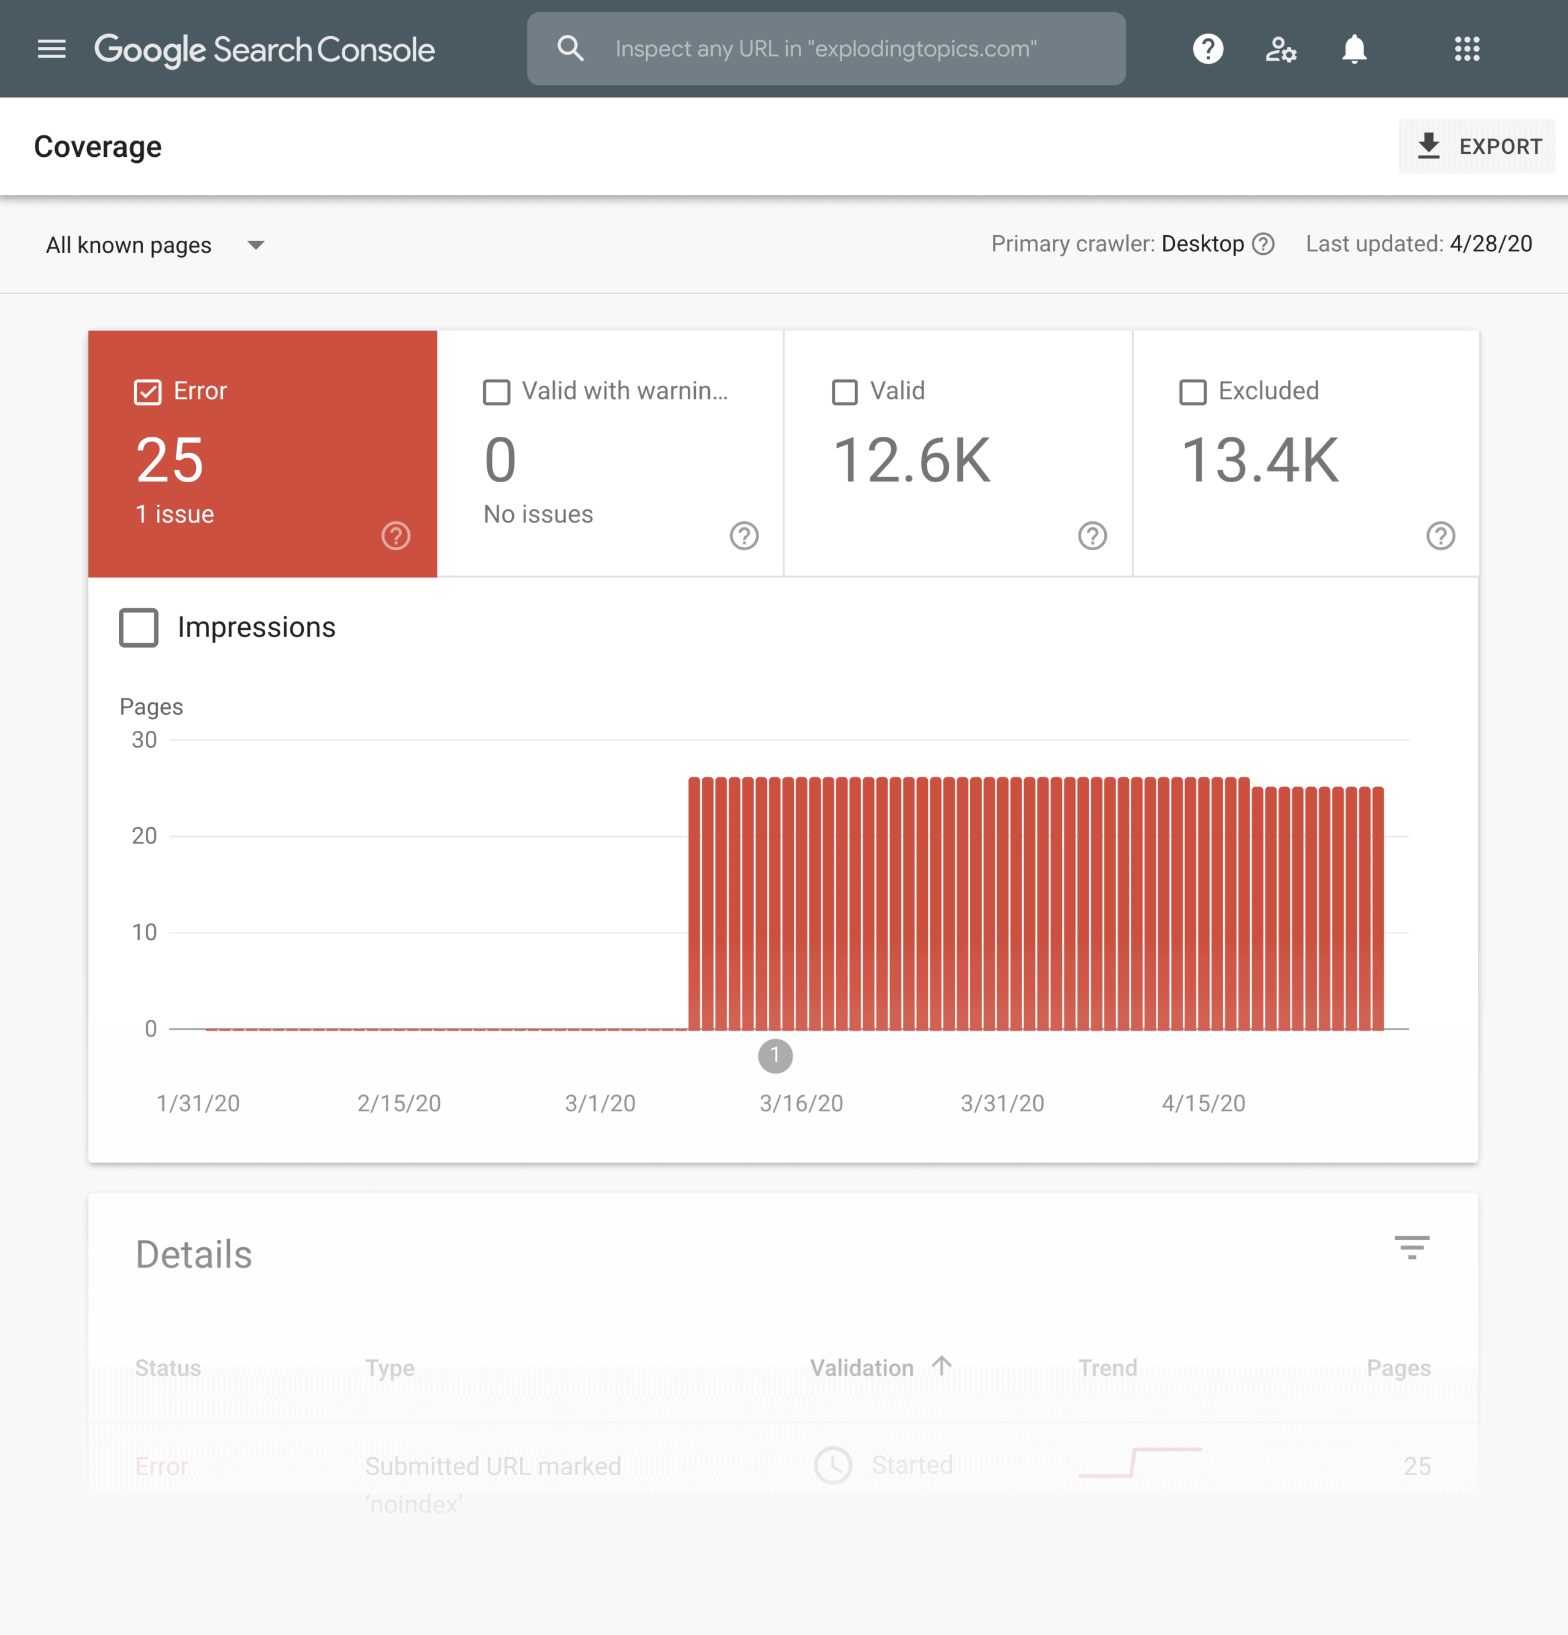This screenshot has height=1635, width=1568.
Task: Click the Google apps grid icon
Action: 1467,49
